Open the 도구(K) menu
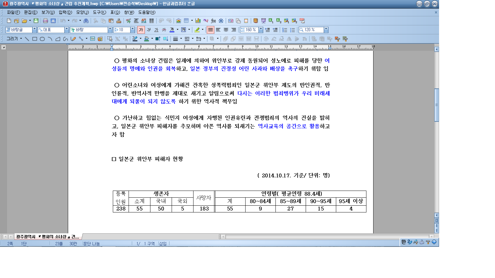The width and height of the screenshot is (495, 278). coord(100,12)
